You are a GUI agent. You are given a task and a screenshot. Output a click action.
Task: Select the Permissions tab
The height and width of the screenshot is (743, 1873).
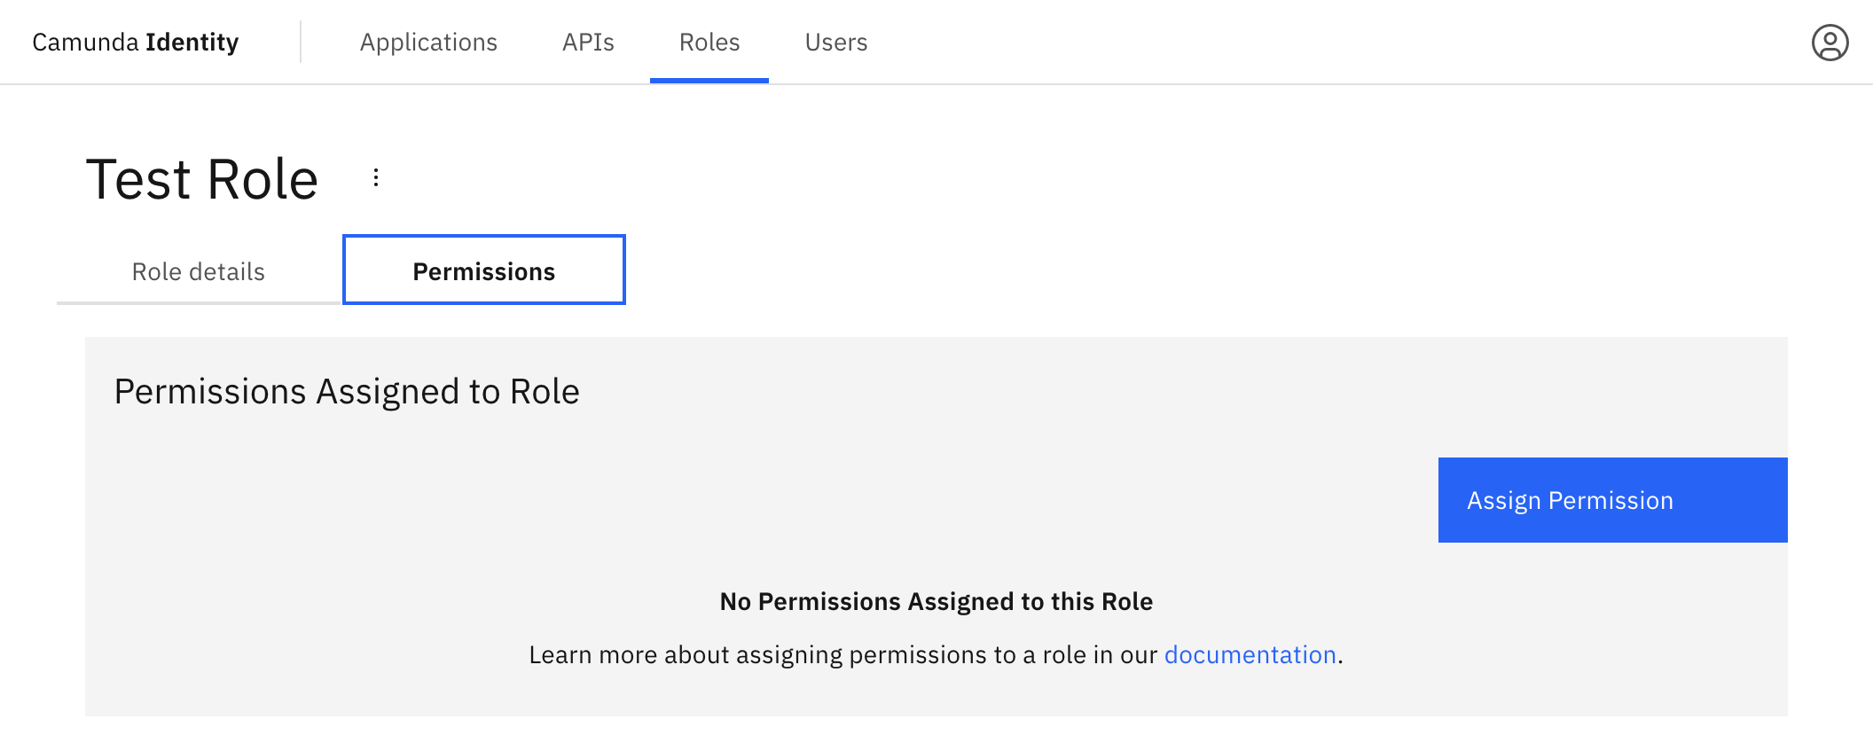point(484,270)
